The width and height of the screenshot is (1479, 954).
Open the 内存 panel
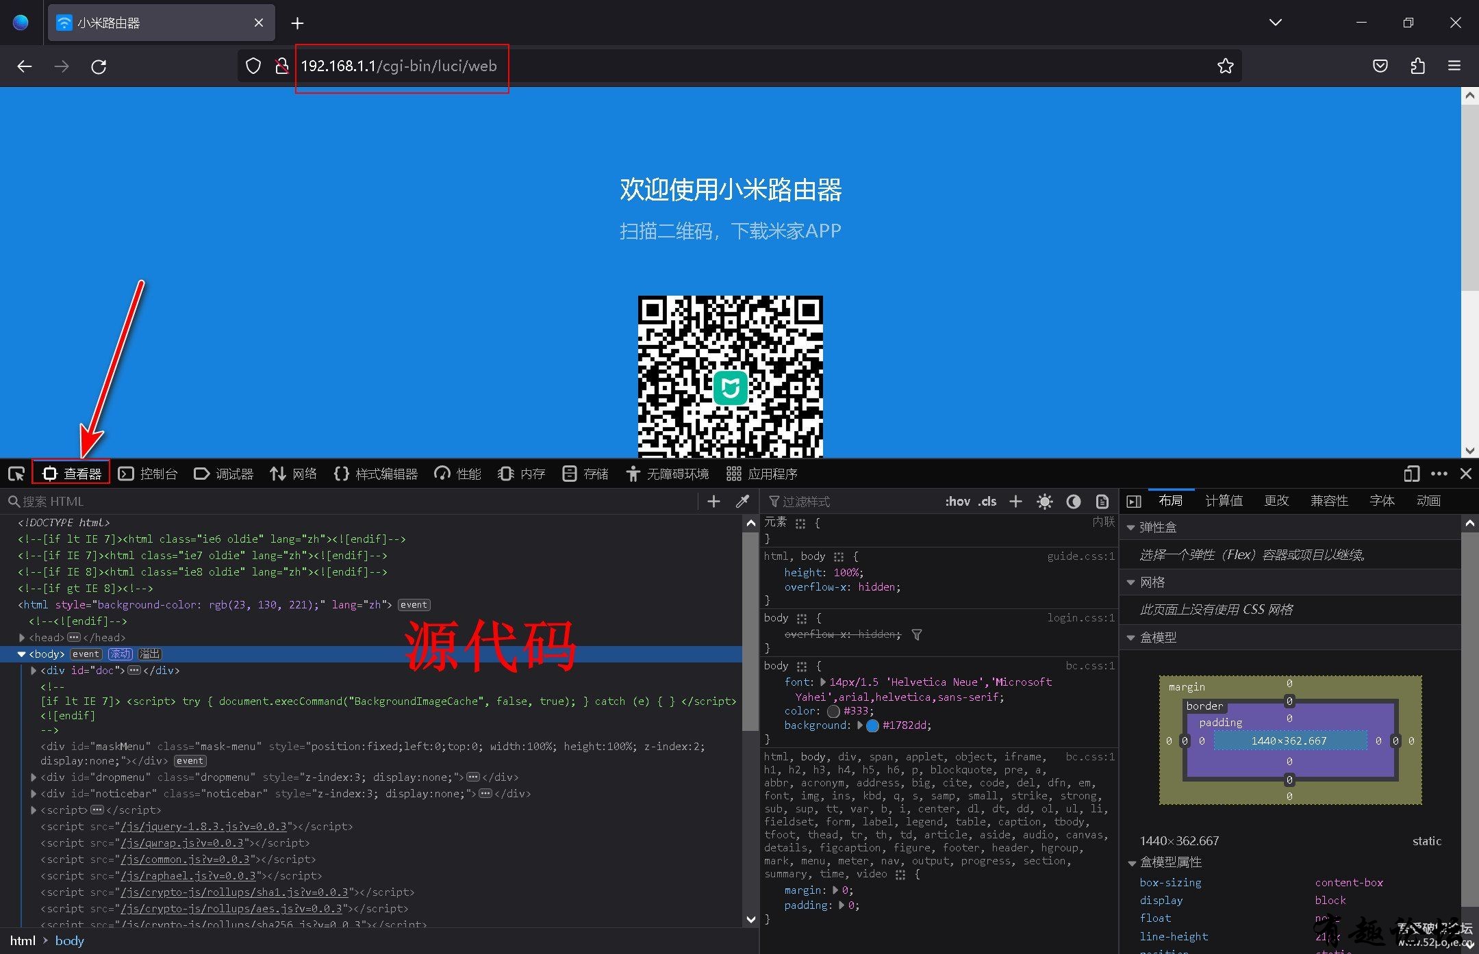521,474
